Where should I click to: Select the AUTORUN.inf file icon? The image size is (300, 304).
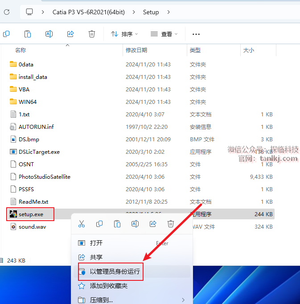(x=13, y=127)
